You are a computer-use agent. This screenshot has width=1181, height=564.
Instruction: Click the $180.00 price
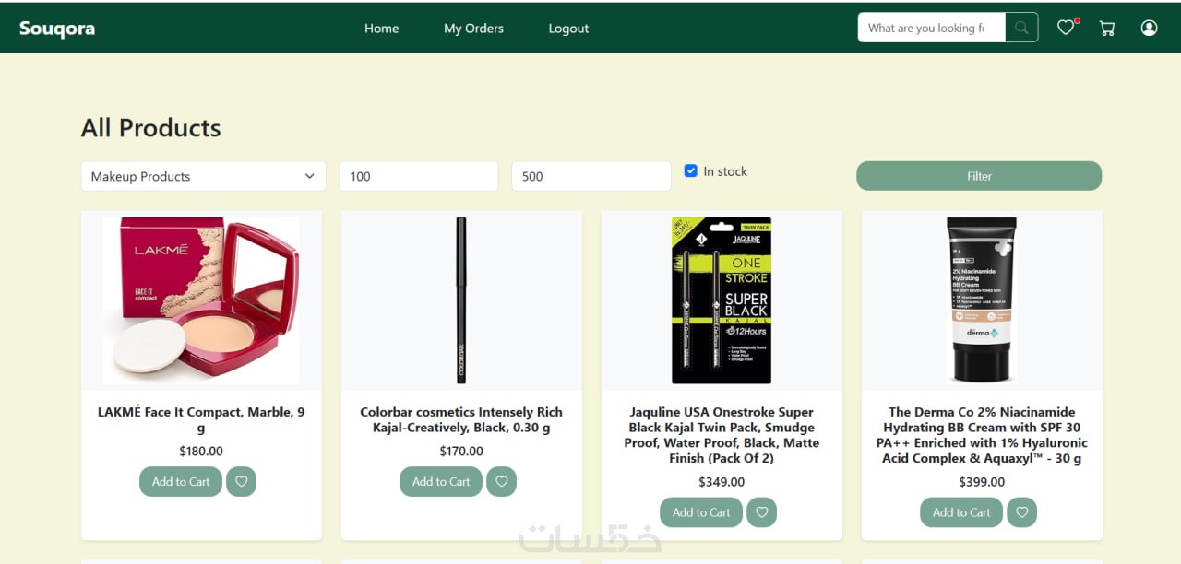(x=201, y=452)
